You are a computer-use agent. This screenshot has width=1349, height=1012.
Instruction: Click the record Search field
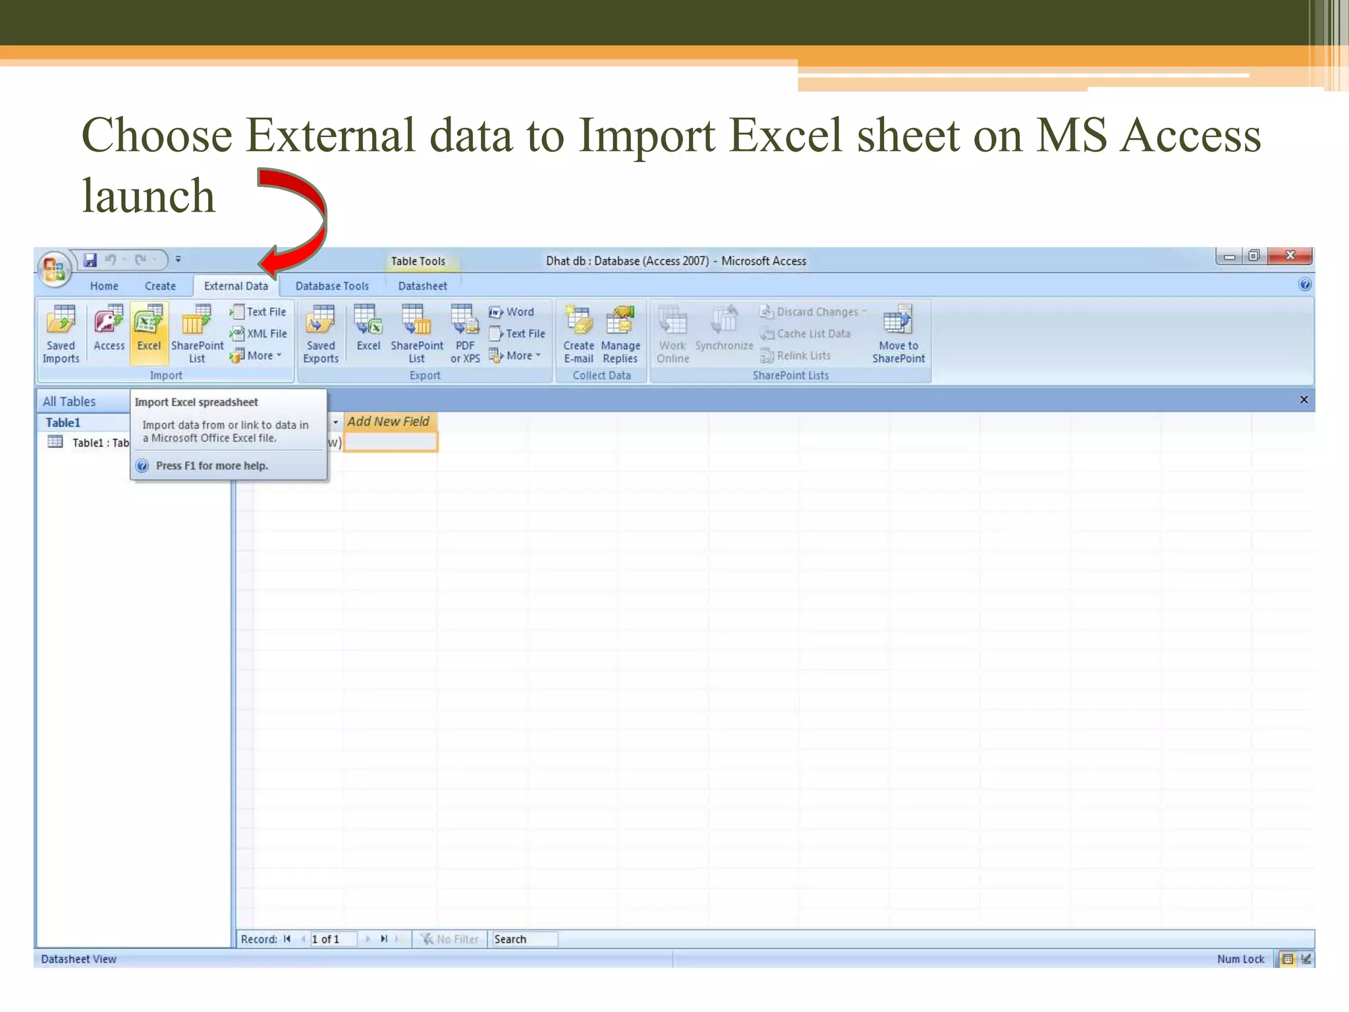click(524, 939)
